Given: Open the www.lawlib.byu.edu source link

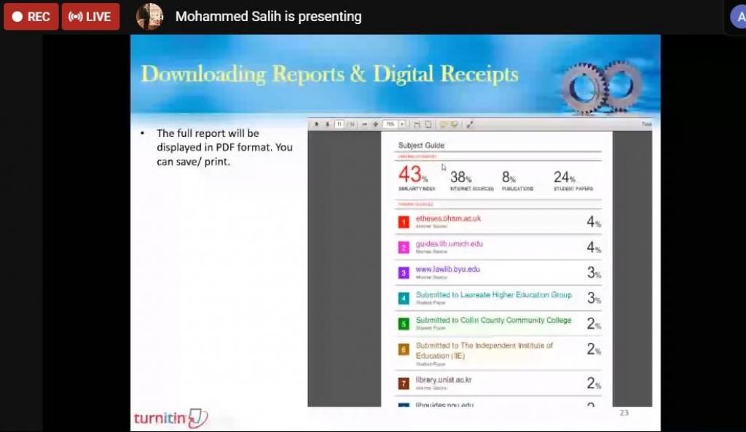Looking at the screenshot, I should point(447,270).
